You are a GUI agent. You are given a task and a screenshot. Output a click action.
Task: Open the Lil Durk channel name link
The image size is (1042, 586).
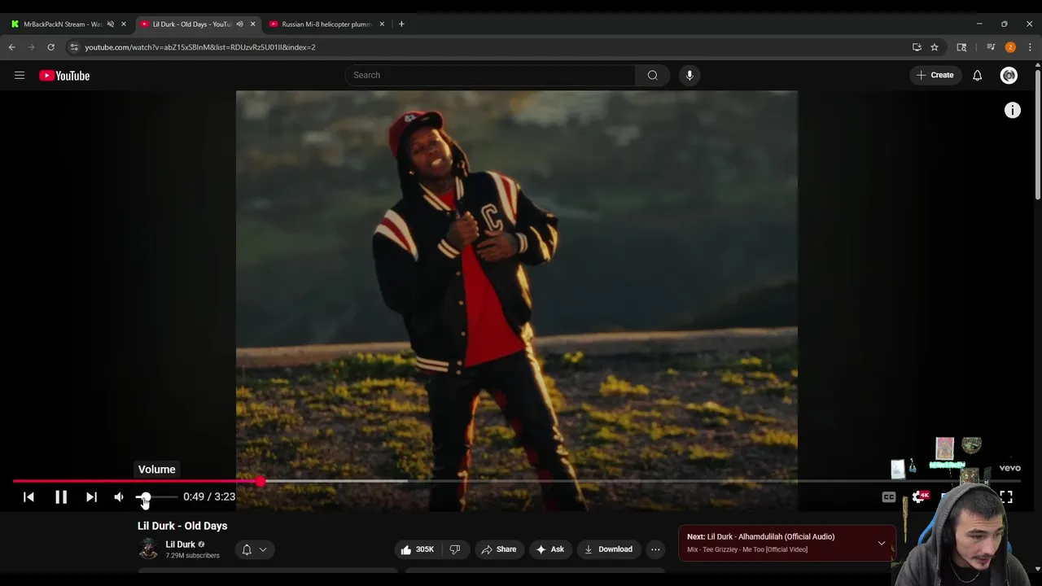180,544
